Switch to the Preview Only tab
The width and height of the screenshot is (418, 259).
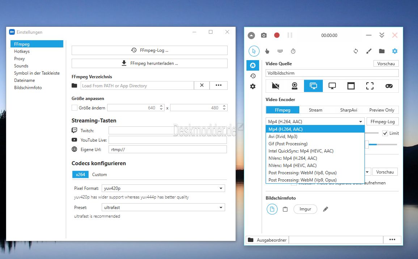tap(382, 110)
